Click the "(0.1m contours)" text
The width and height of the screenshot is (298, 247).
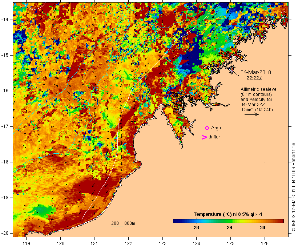(256, 94)
